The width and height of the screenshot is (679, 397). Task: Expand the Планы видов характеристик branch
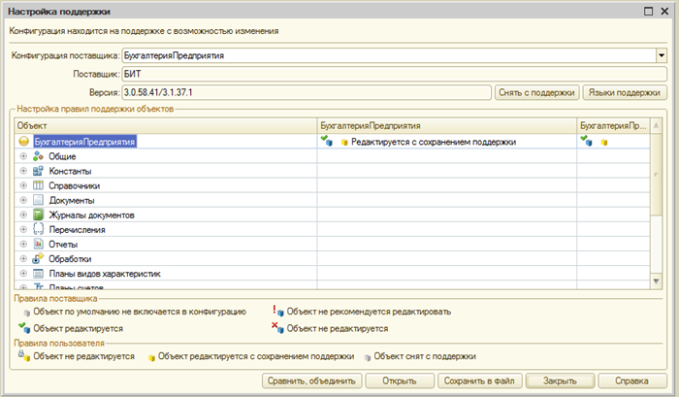[23, 274]
